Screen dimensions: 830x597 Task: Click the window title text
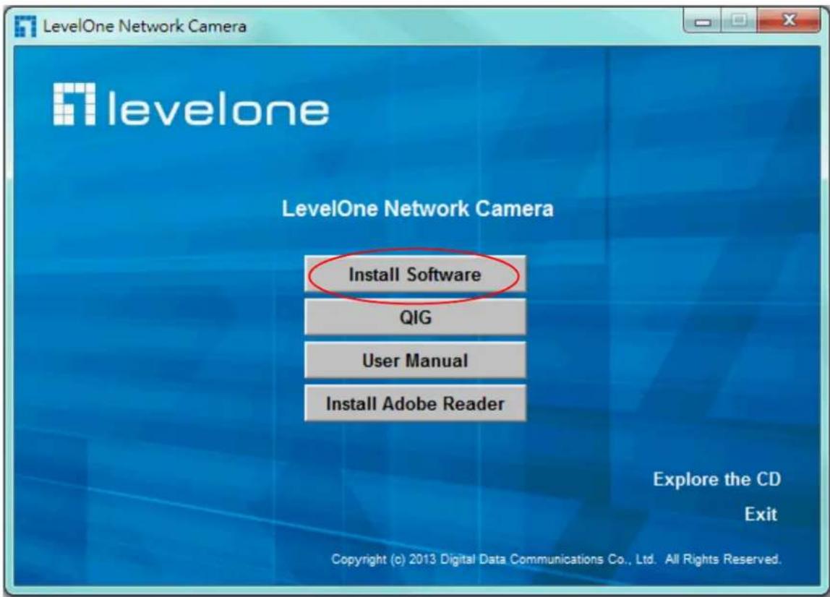145,26
